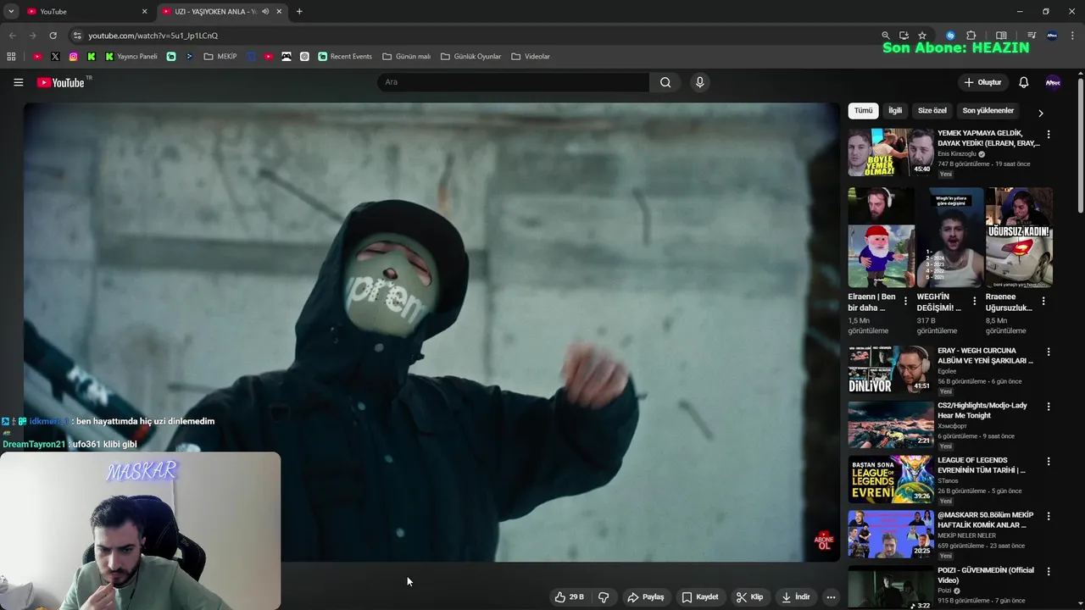Screen dimensions: 1085x610
Task: Open Yayıncı Paneli bookmark
Action: [x=131, y=57]
